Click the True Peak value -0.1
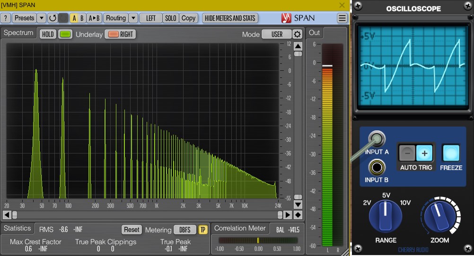Viewport: 474px width, 256px height. (x=168, y=249)
